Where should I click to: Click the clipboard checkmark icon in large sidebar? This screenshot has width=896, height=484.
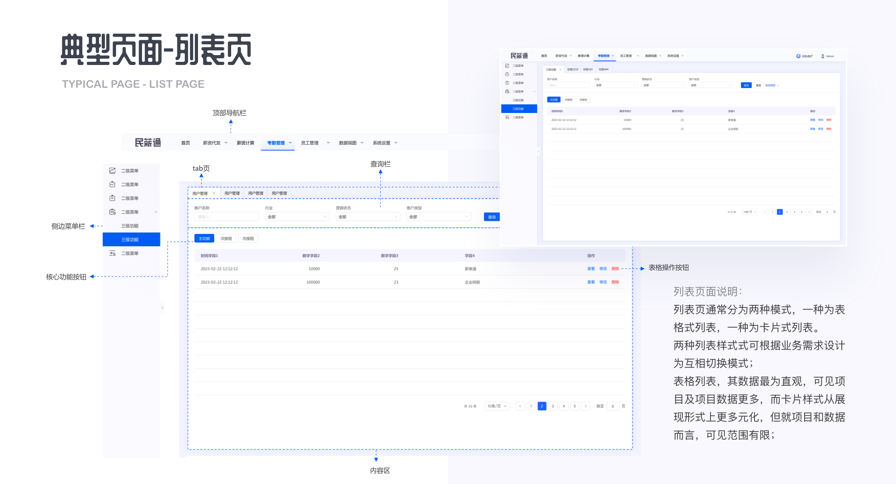(x=112, y=184)
